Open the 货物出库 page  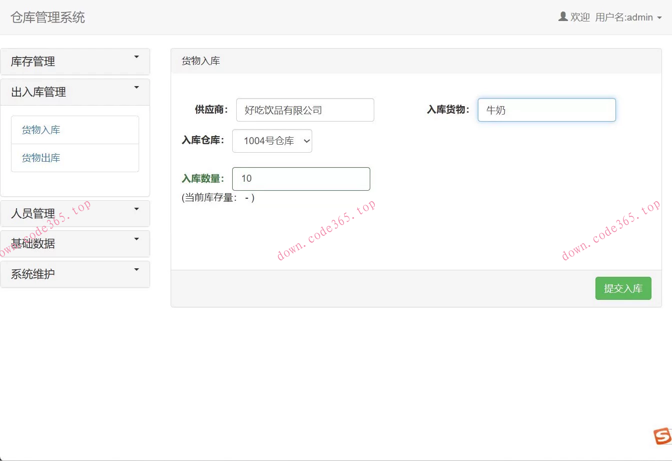pos(41,158)
